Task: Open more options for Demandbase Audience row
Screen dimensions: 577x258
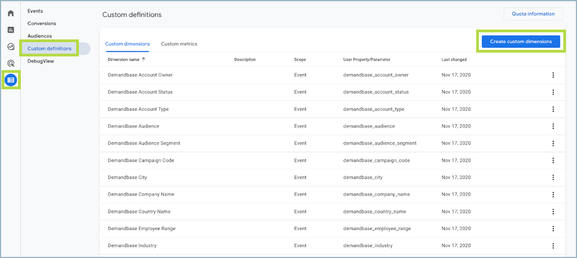Action: click(553, 126)
